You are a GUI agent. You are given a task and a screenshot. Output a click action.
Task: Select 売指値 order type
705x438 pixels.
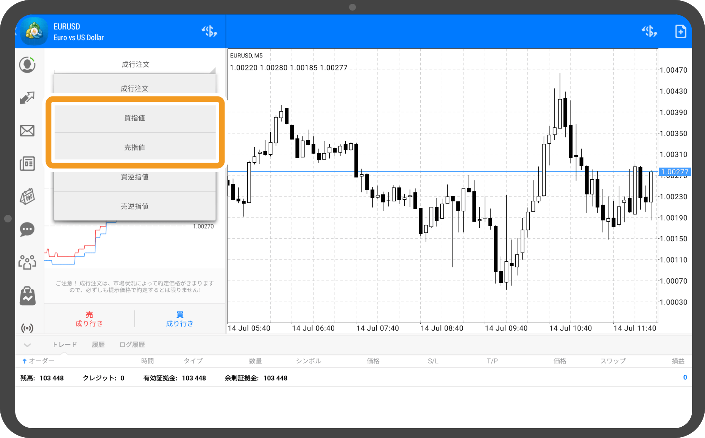[x=135, y=148]
